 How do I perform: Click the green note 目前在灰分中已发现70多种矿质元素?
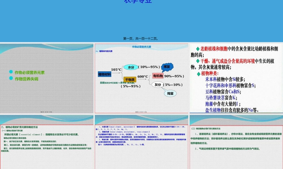[x=117, y=82]
